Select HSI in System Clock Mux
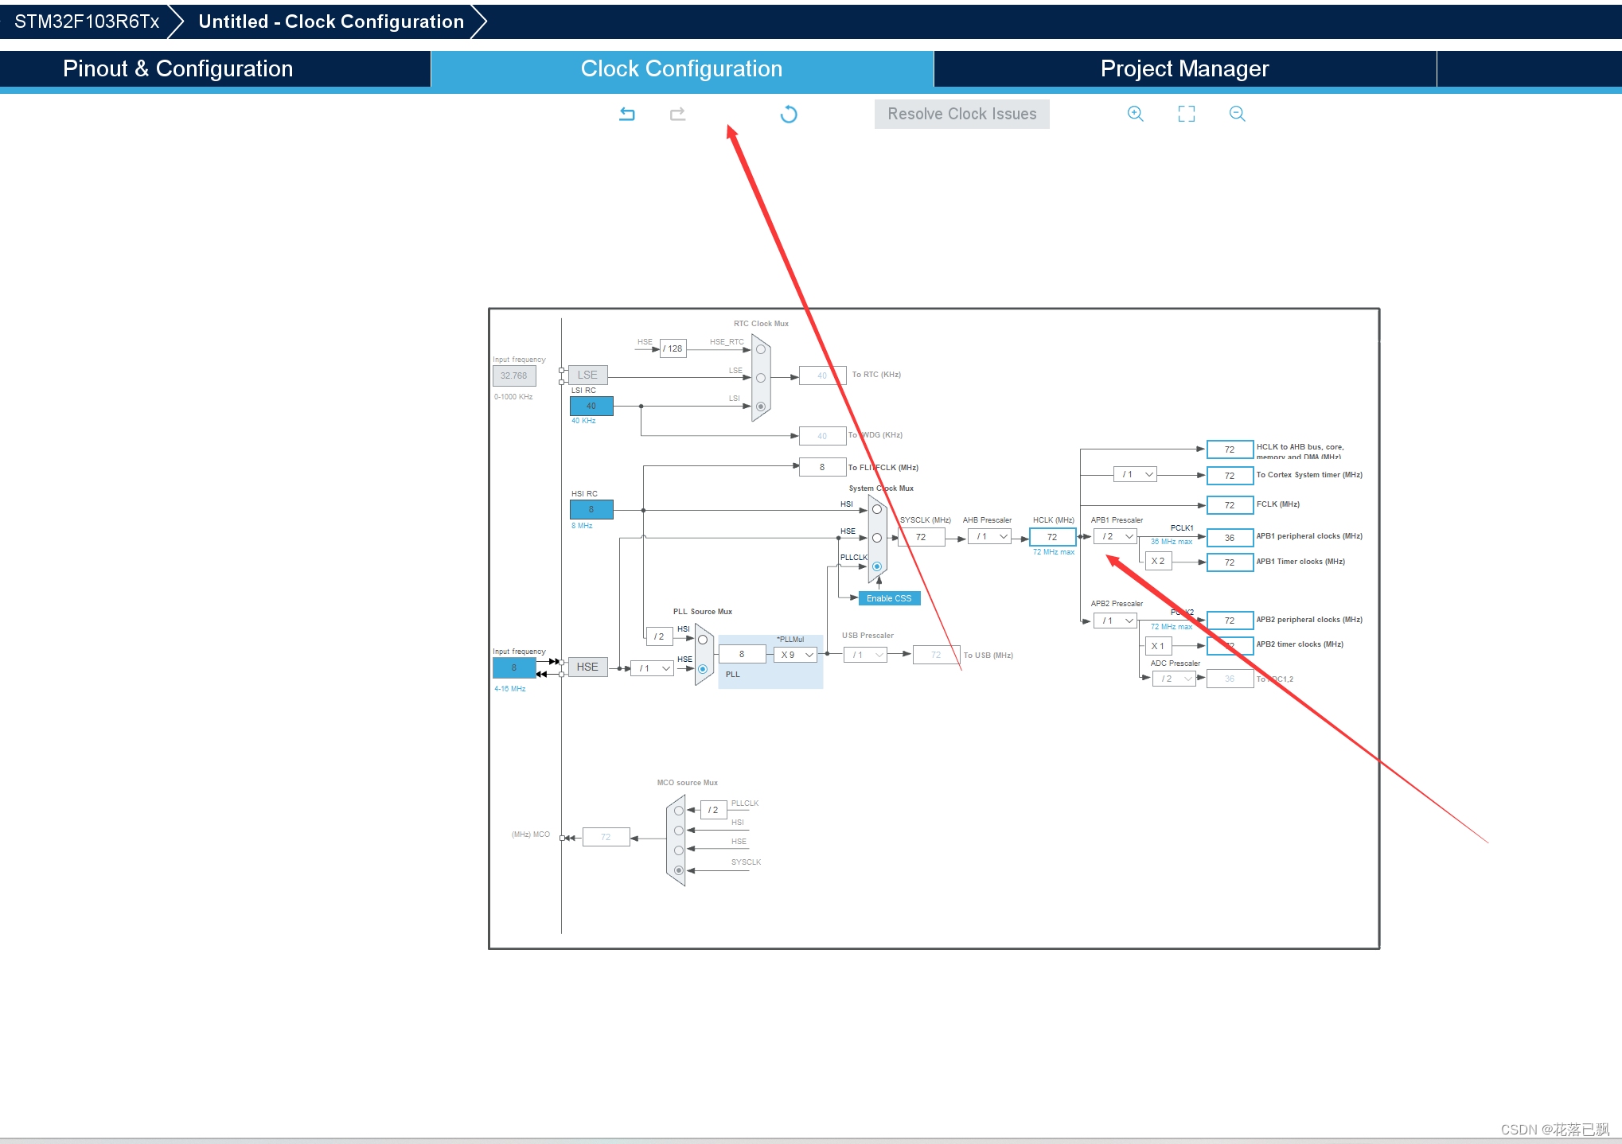This screenshot has width=1622, height=1144. [876, 509]
